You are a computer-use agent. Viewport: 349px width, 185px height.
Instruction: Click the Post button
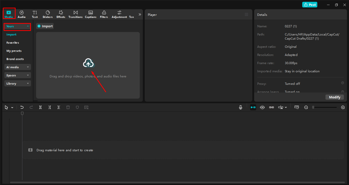[310, 5]
